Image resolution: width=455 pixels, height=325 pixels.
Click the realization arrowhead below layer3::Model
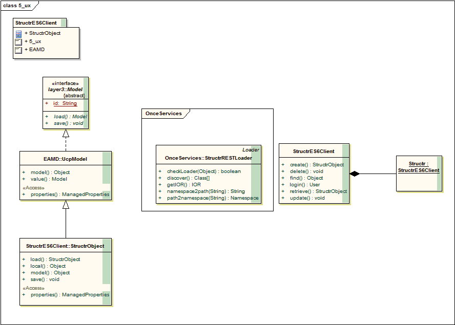pos(66,134)
